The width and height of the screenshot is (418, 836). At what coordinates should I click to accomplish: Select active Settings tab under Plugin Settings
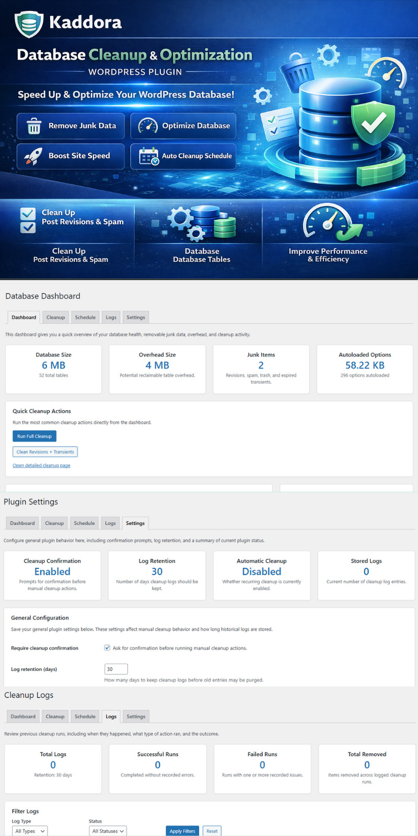click(x=135, y=523)
